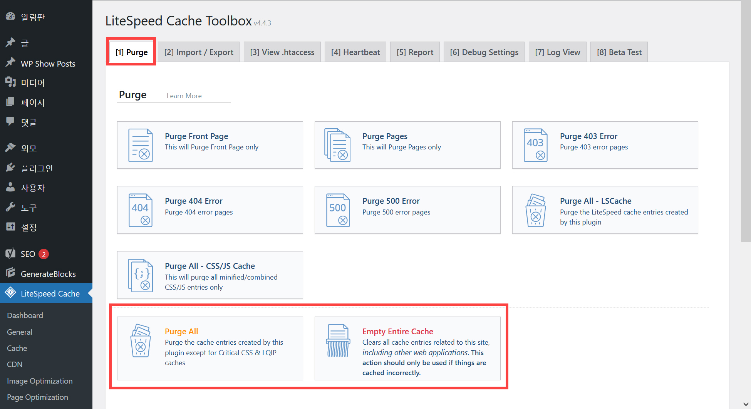Open the General submenu item
The height and width of the screenshot is (409, 751).
click(x=20, y=332)
